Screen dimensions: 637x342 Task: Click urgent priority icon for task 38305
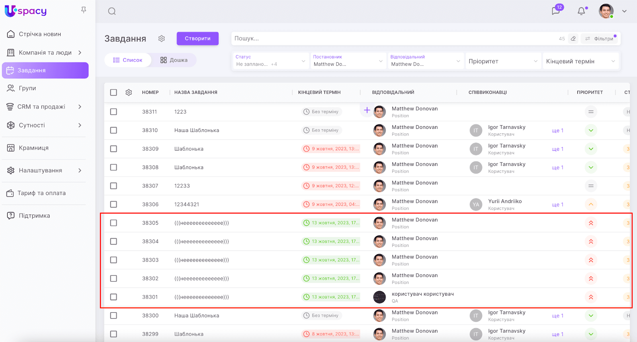point(591,223)
